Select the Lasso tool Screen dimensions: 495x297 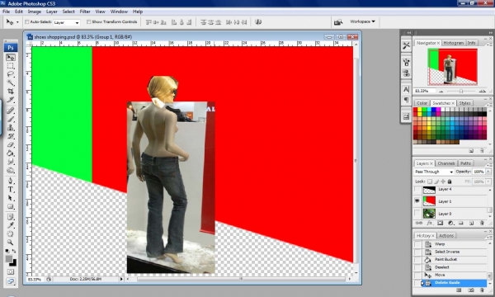(x=11, y=74)
